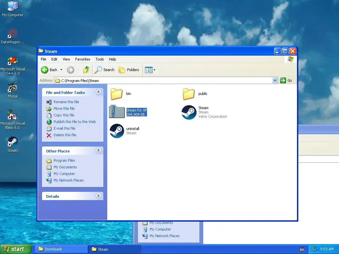Click 'Copy this file' link
This screenshot has width=339, height=254.
[x=64, y=115]
